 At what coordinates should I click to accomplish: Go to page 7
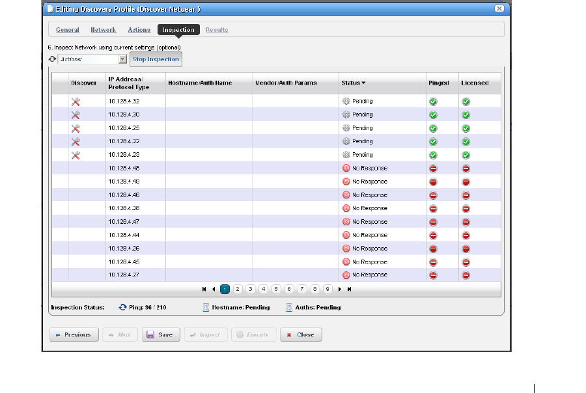(302, 289)
